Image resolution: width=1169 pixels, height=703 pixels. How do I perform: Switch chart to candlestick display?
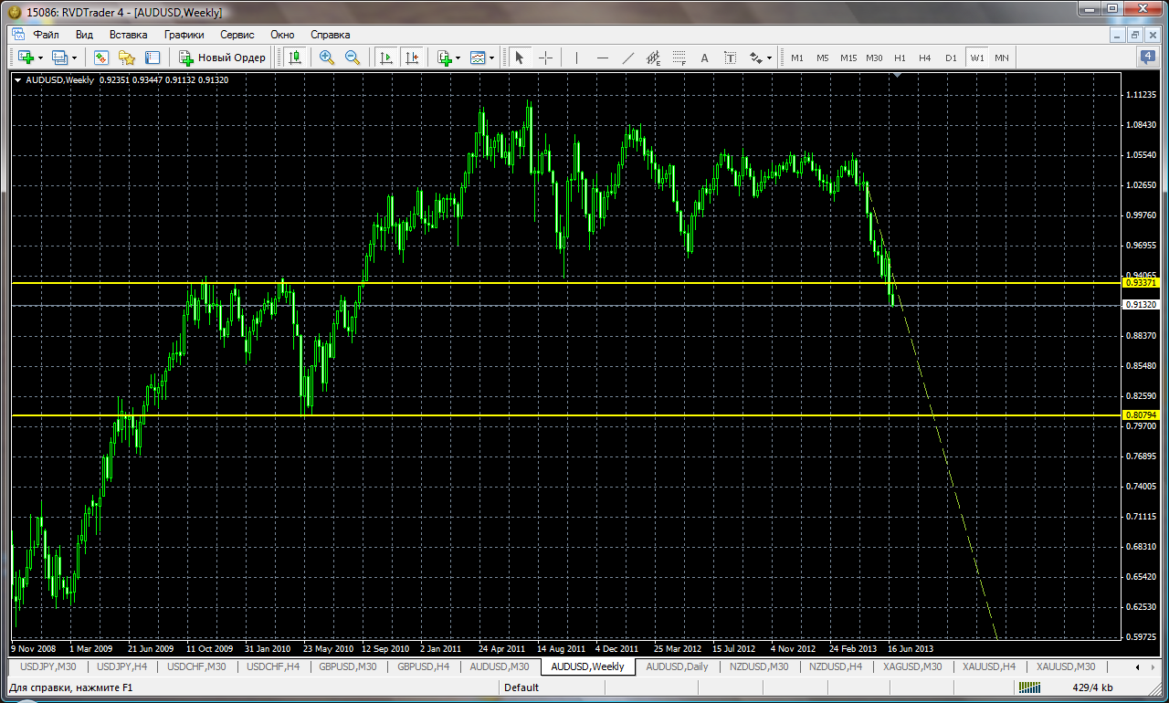pyautogui.click(x=294, y=58)
